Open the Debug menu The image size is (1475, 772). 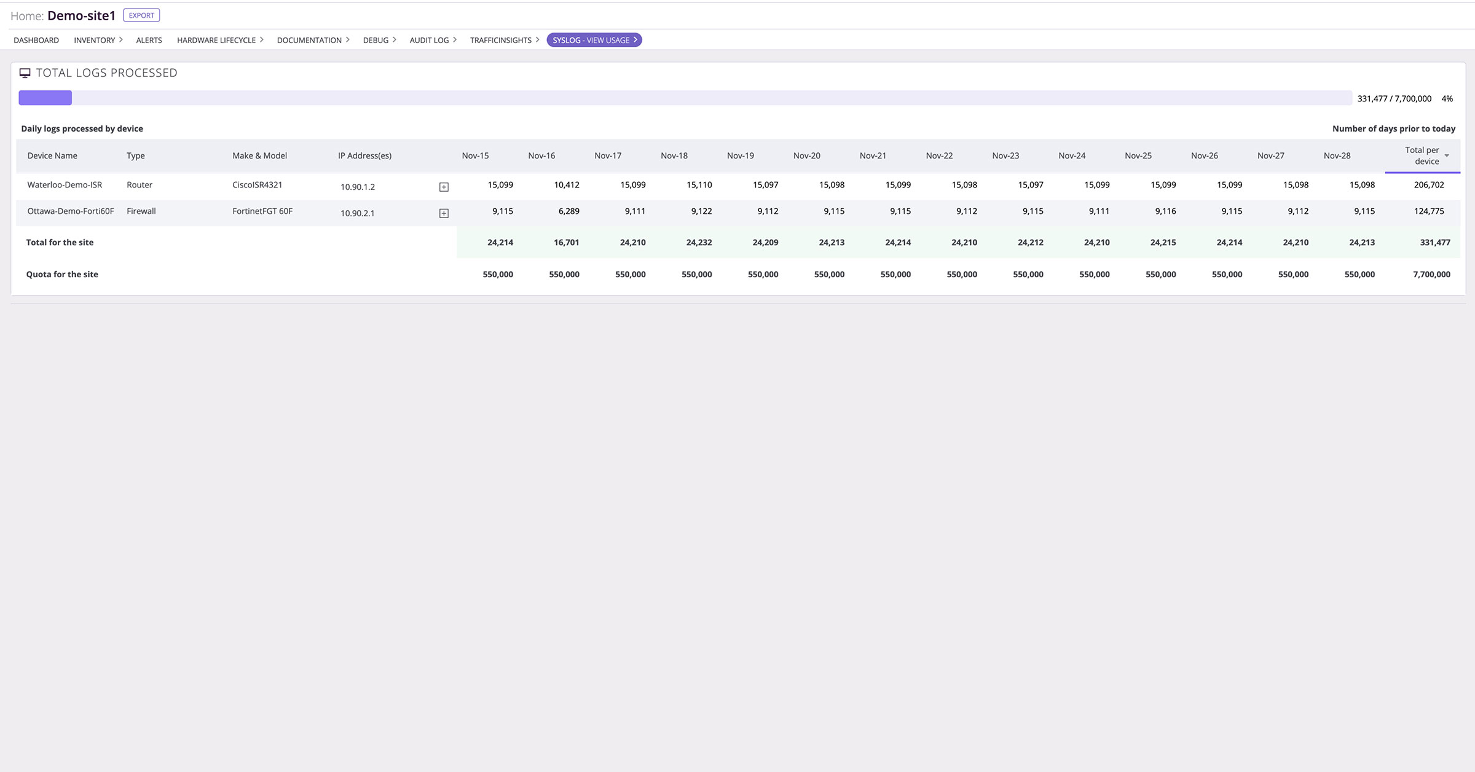tap(379, 40)
